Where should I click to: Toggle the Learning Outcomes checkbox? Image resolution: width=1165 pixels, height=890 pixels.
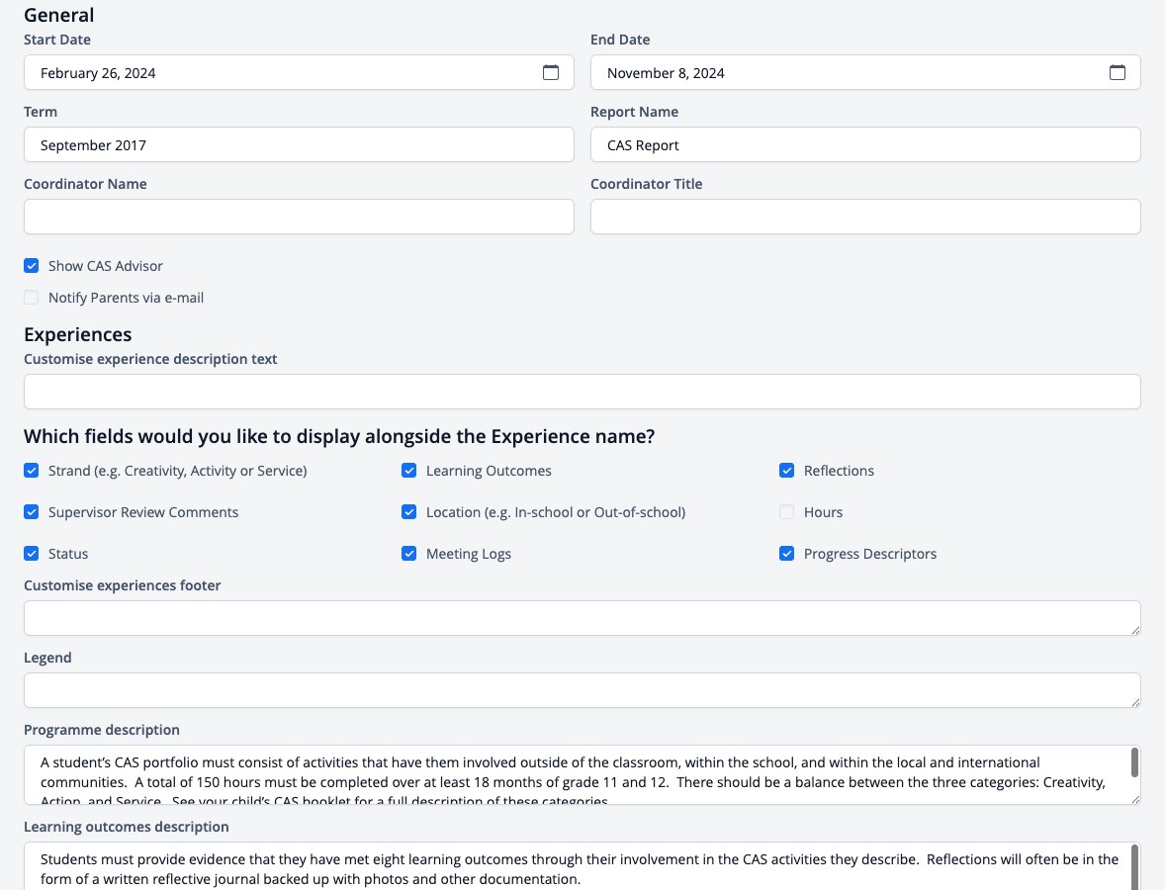click(x=408, y=471)
